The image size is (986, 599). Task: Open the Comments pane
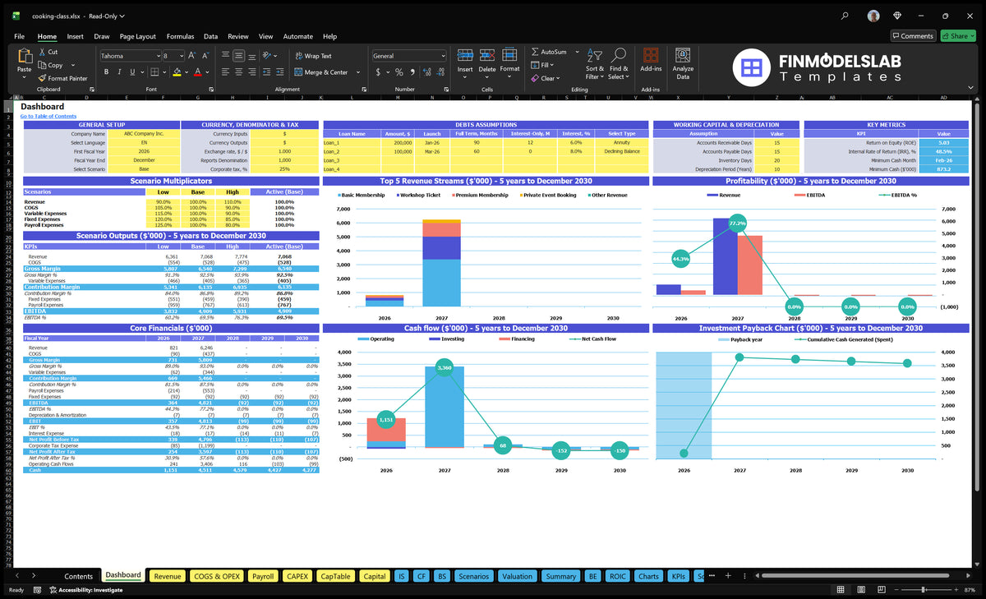click(913, 36)
